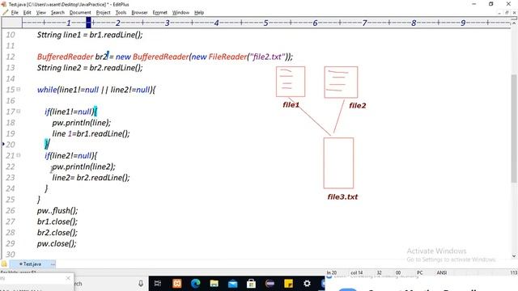Viewport: 518px width, 291px height.
Task: Click 'line2= br2.readLine();' on line 23
Action: (x=91, y=177)
